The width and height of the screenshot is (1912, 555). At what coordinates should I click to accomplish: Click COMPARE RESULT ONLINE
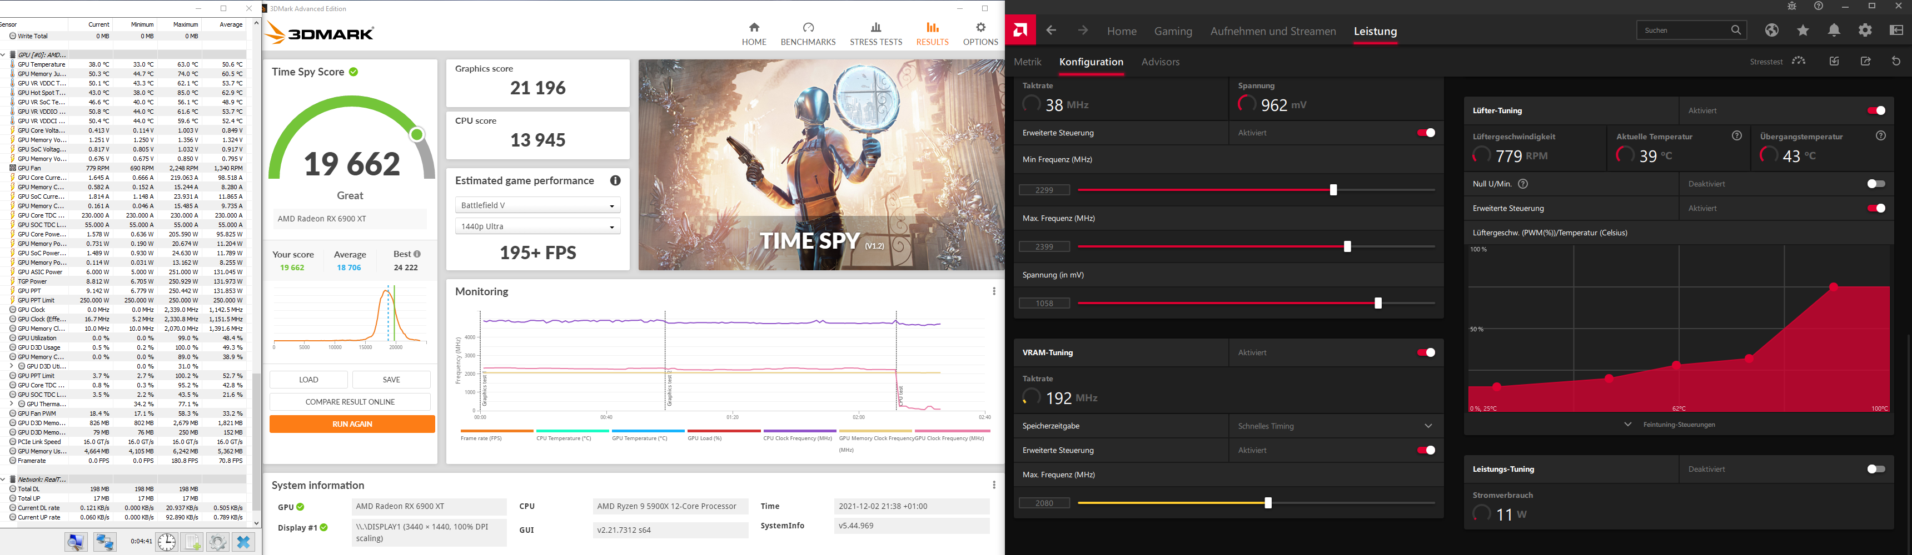click(350, 402)
